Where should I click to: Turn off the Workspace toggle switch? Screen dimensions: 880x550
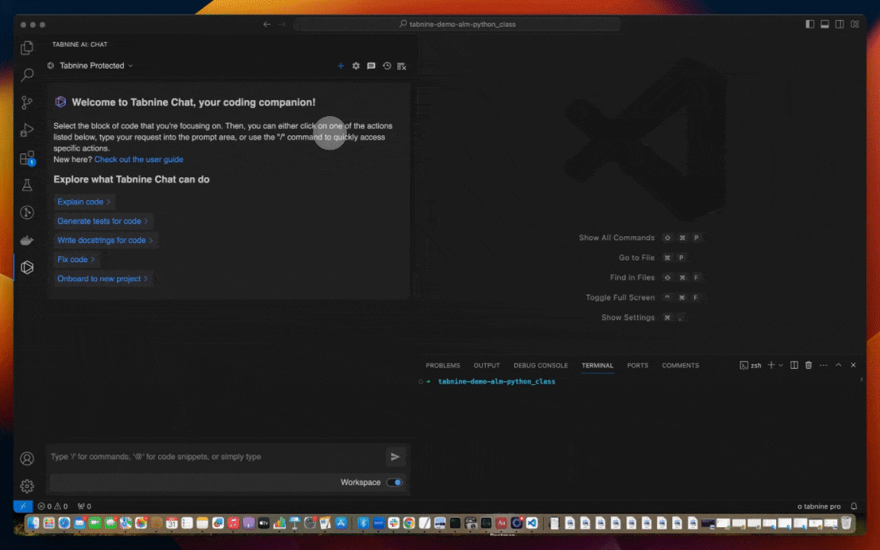click(395, 483)
